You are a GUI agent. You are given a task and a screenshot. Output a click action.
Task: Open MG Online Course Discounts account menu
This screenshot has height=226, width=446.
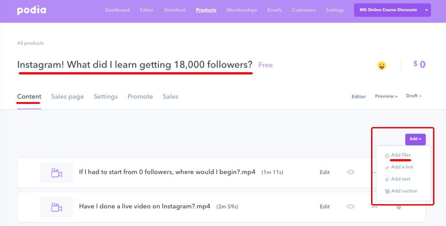[392, 10]
